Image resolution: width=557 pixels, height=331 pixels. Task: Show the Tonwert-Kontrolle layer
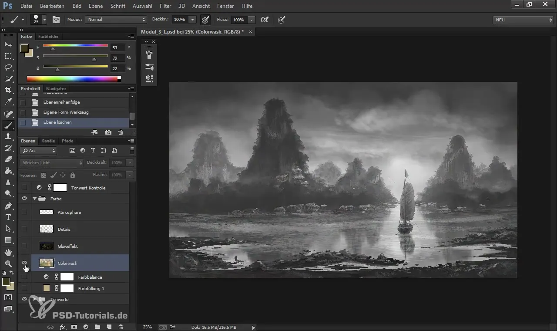[x=24, y=188]
